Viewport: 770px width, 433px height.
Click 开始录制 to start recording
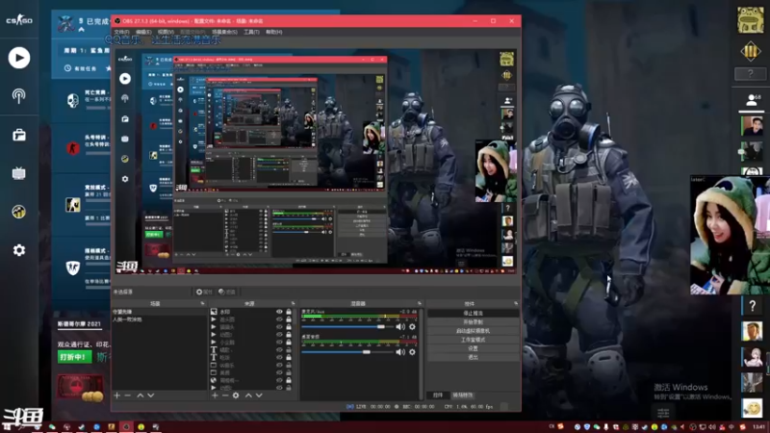(473, 322)
